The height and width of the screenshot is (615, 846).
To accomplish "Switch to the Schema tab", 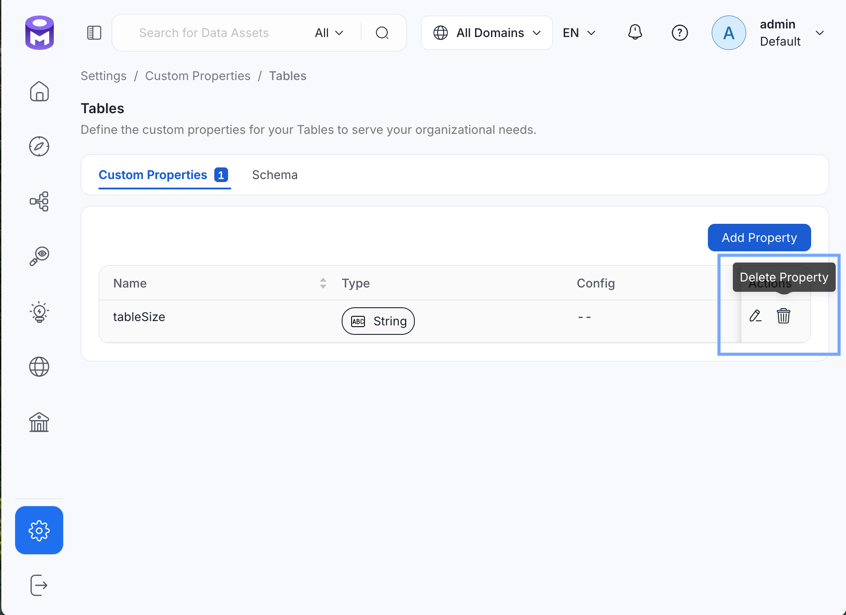I will pyautogui.click(x=275, y=175).
